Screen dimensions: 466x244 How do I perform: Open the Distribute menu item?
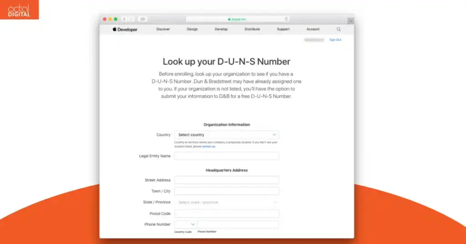tap(252, 29)
